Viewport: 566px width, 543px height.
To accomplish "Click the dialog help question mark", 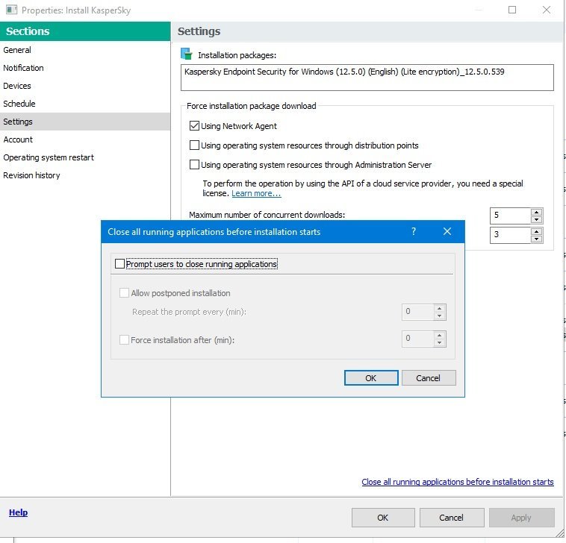I will pos(414,231).
